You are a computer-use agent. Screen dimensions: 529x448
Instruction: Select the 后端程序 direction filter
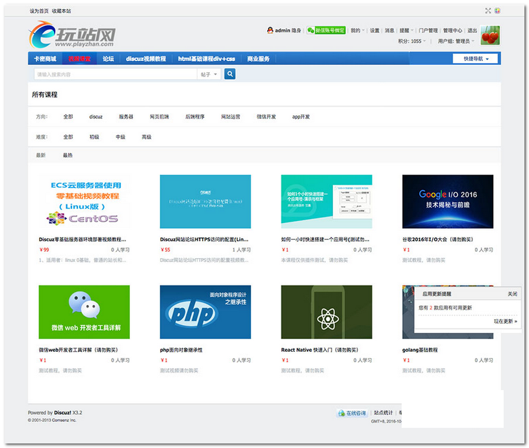pos(195,117)
